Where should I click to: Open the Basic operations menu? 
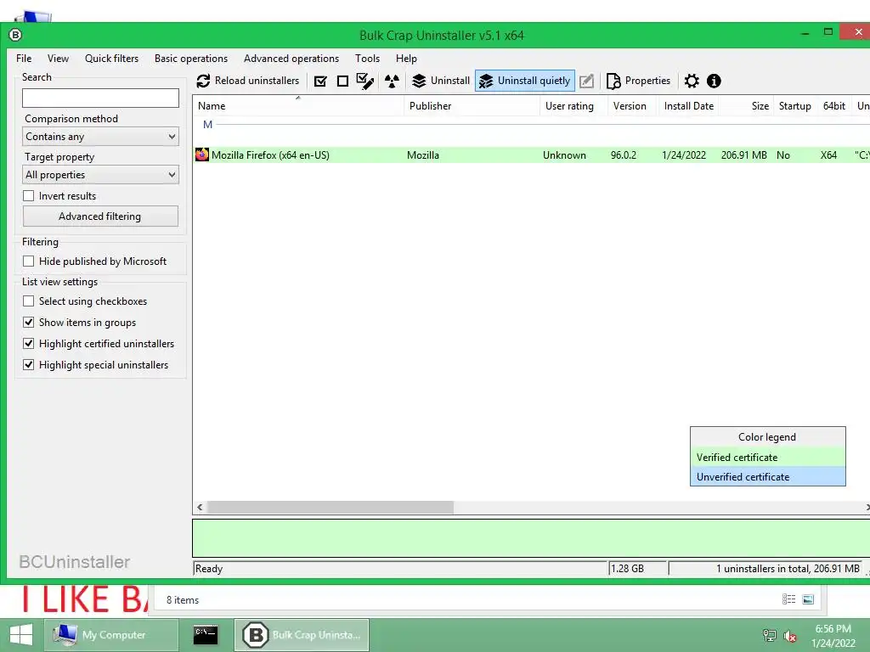point(191,59)
